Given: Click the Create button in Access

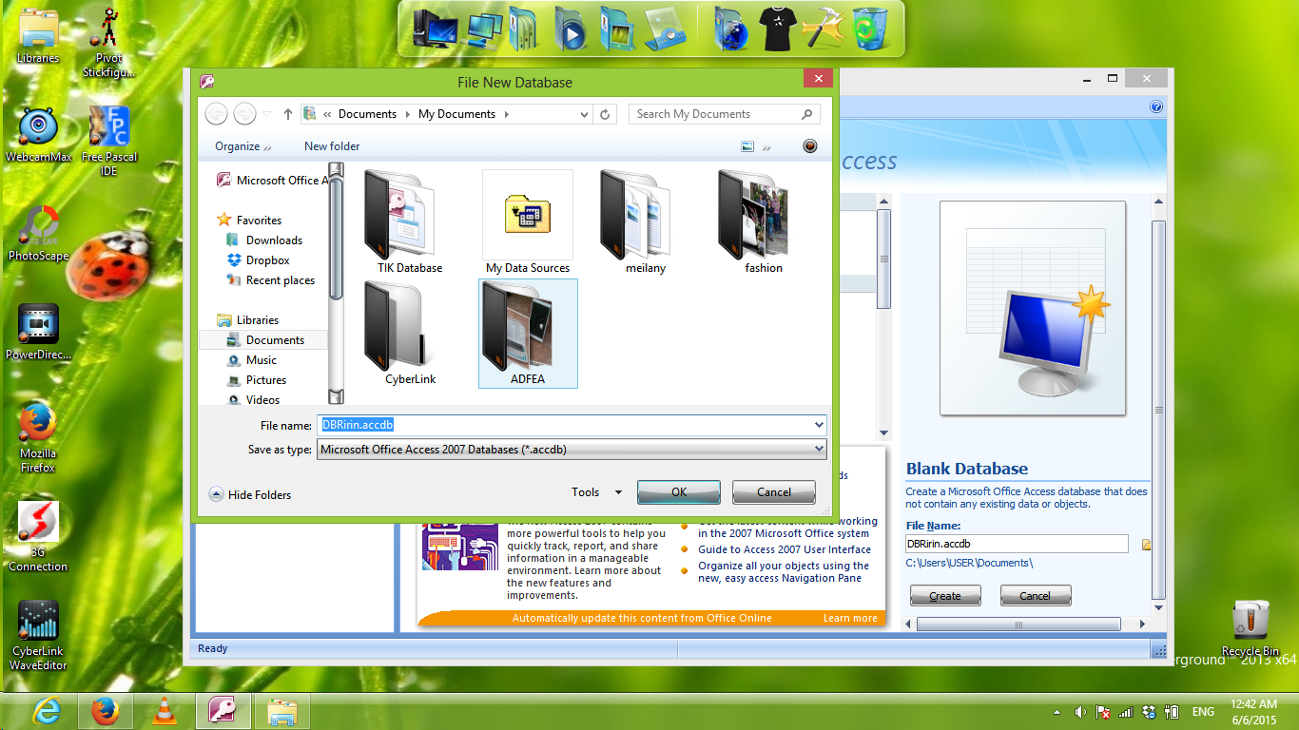Looking at the screenshot, I should pyautogui.click(x=945, y=596).
